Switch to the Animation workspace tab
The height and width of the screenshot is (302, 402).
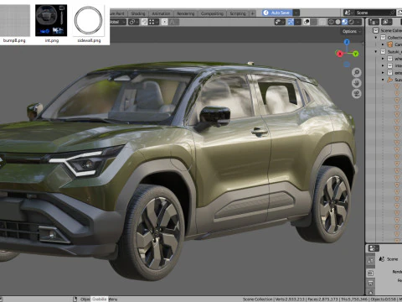click(161, 13)
